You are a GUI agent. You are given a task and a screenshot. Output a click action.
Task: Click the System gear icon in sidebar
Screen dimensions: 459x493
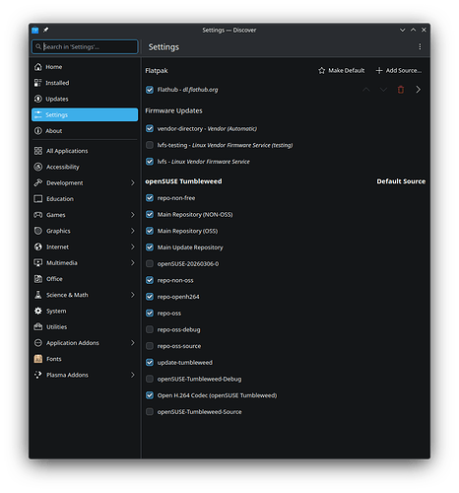38,311
